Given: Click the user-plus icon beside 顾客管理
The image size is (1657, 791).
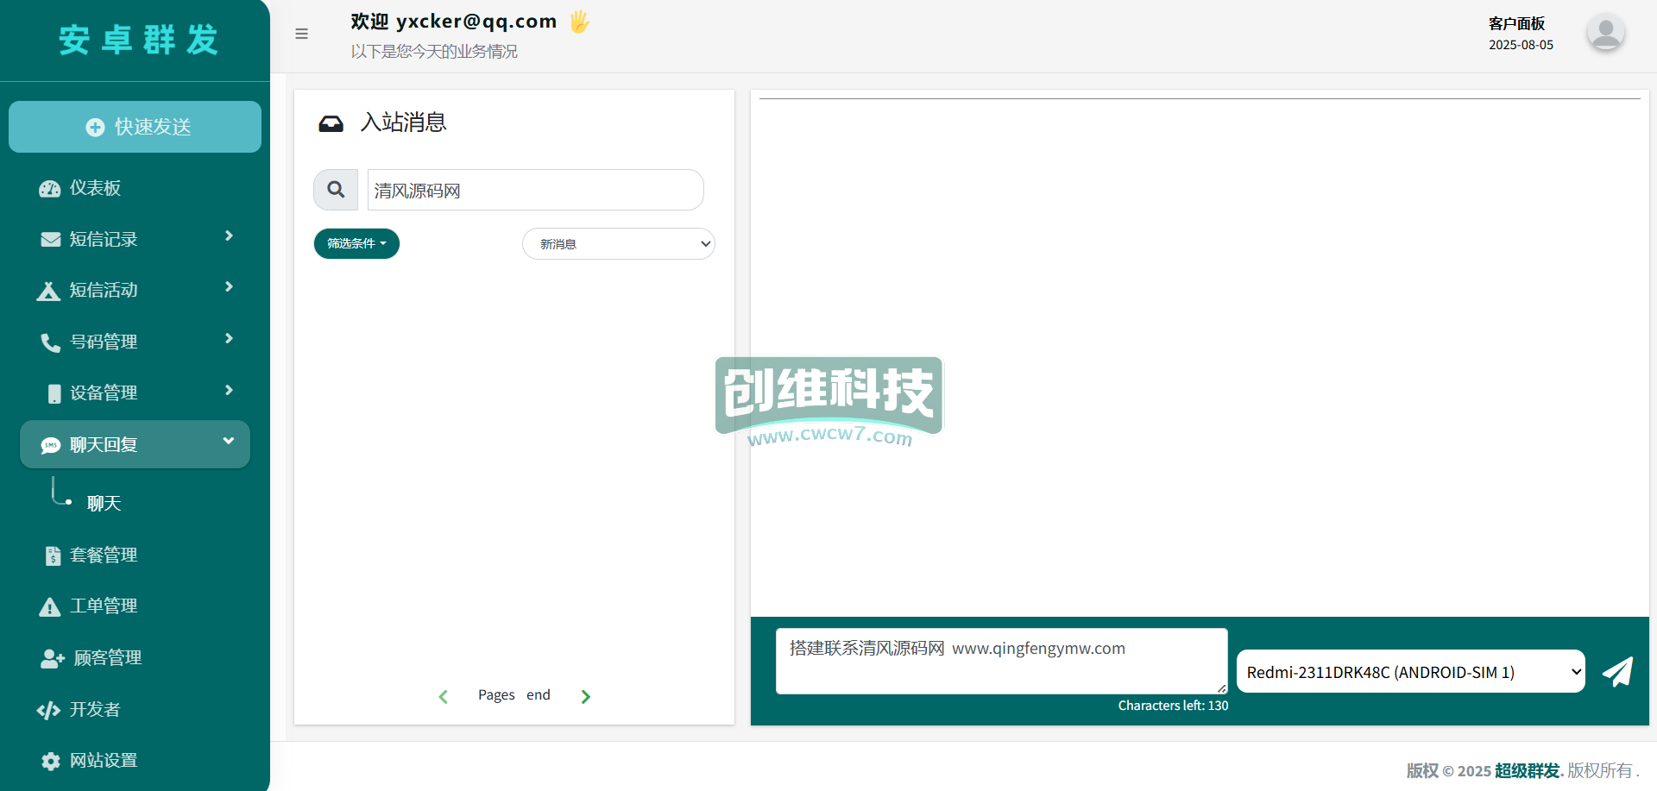Looking at the screenshot, I should (x=52, y=658).
